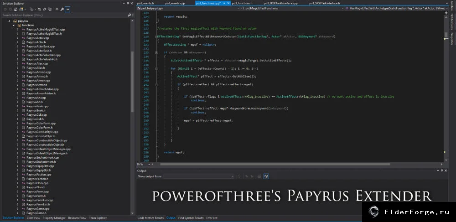Click the search magnifier in Solution Explorer

129,15
